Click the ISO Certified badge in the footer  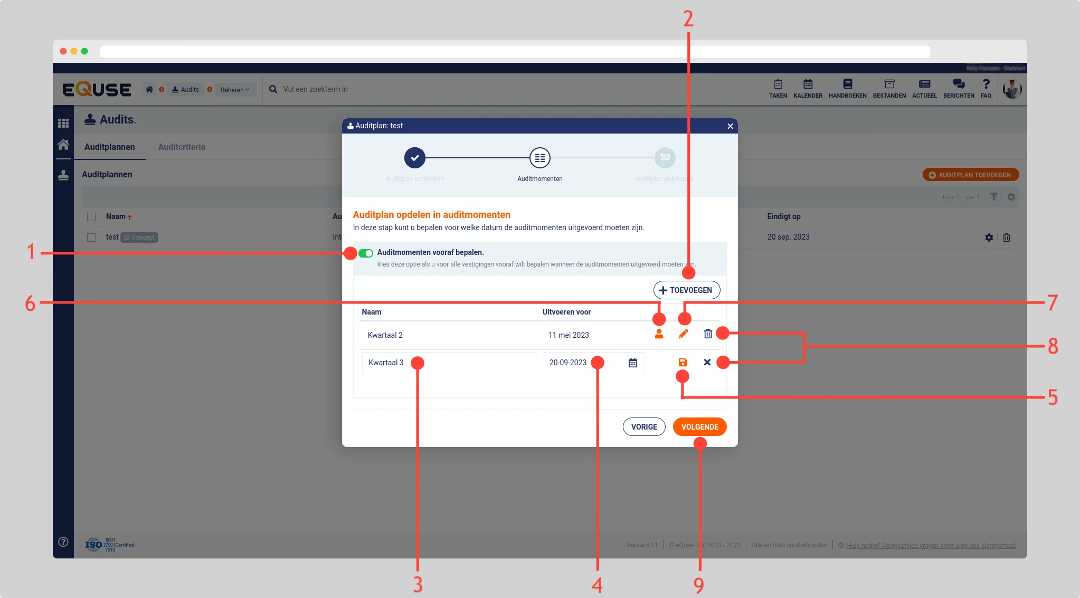110,545
